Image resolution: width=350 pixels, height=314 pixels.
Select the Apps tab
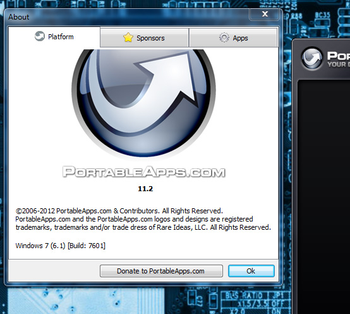233,38
